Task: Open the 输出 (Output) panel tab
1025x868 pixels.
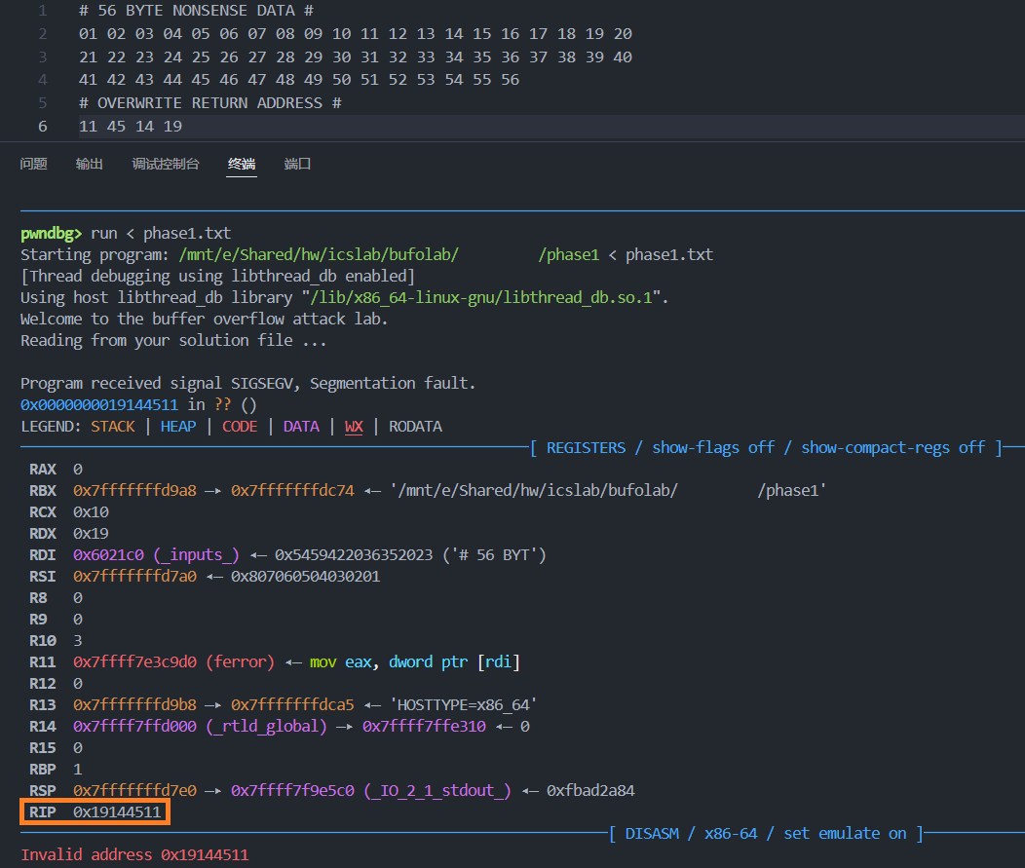Action: (90, 164)
